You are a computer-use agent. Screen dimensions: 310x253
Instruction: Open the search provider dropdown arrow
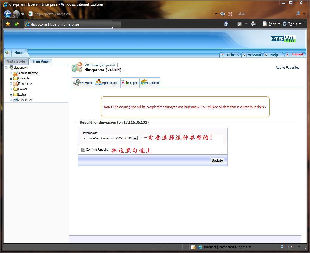(304, 14)
